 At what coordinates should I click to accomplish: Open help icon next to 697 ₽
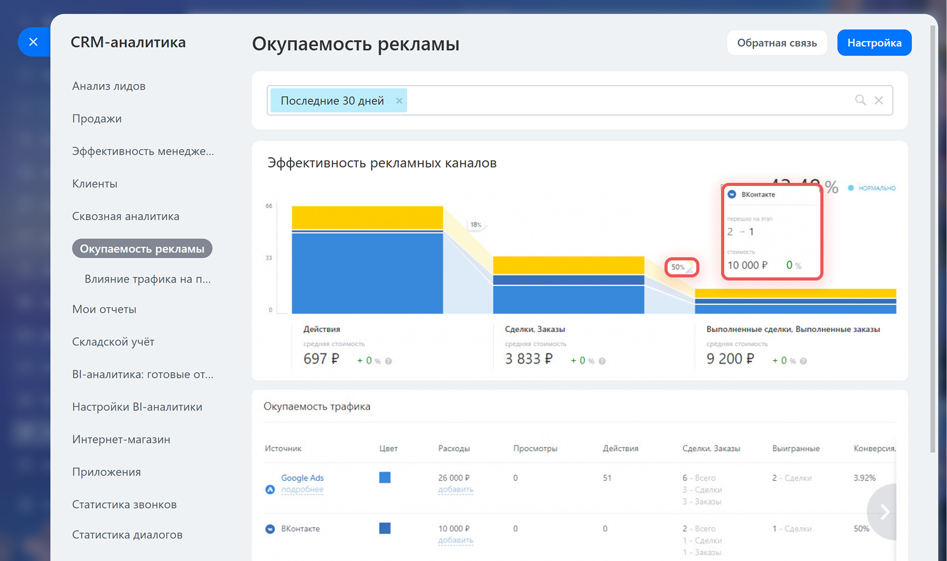coord(389,361)
